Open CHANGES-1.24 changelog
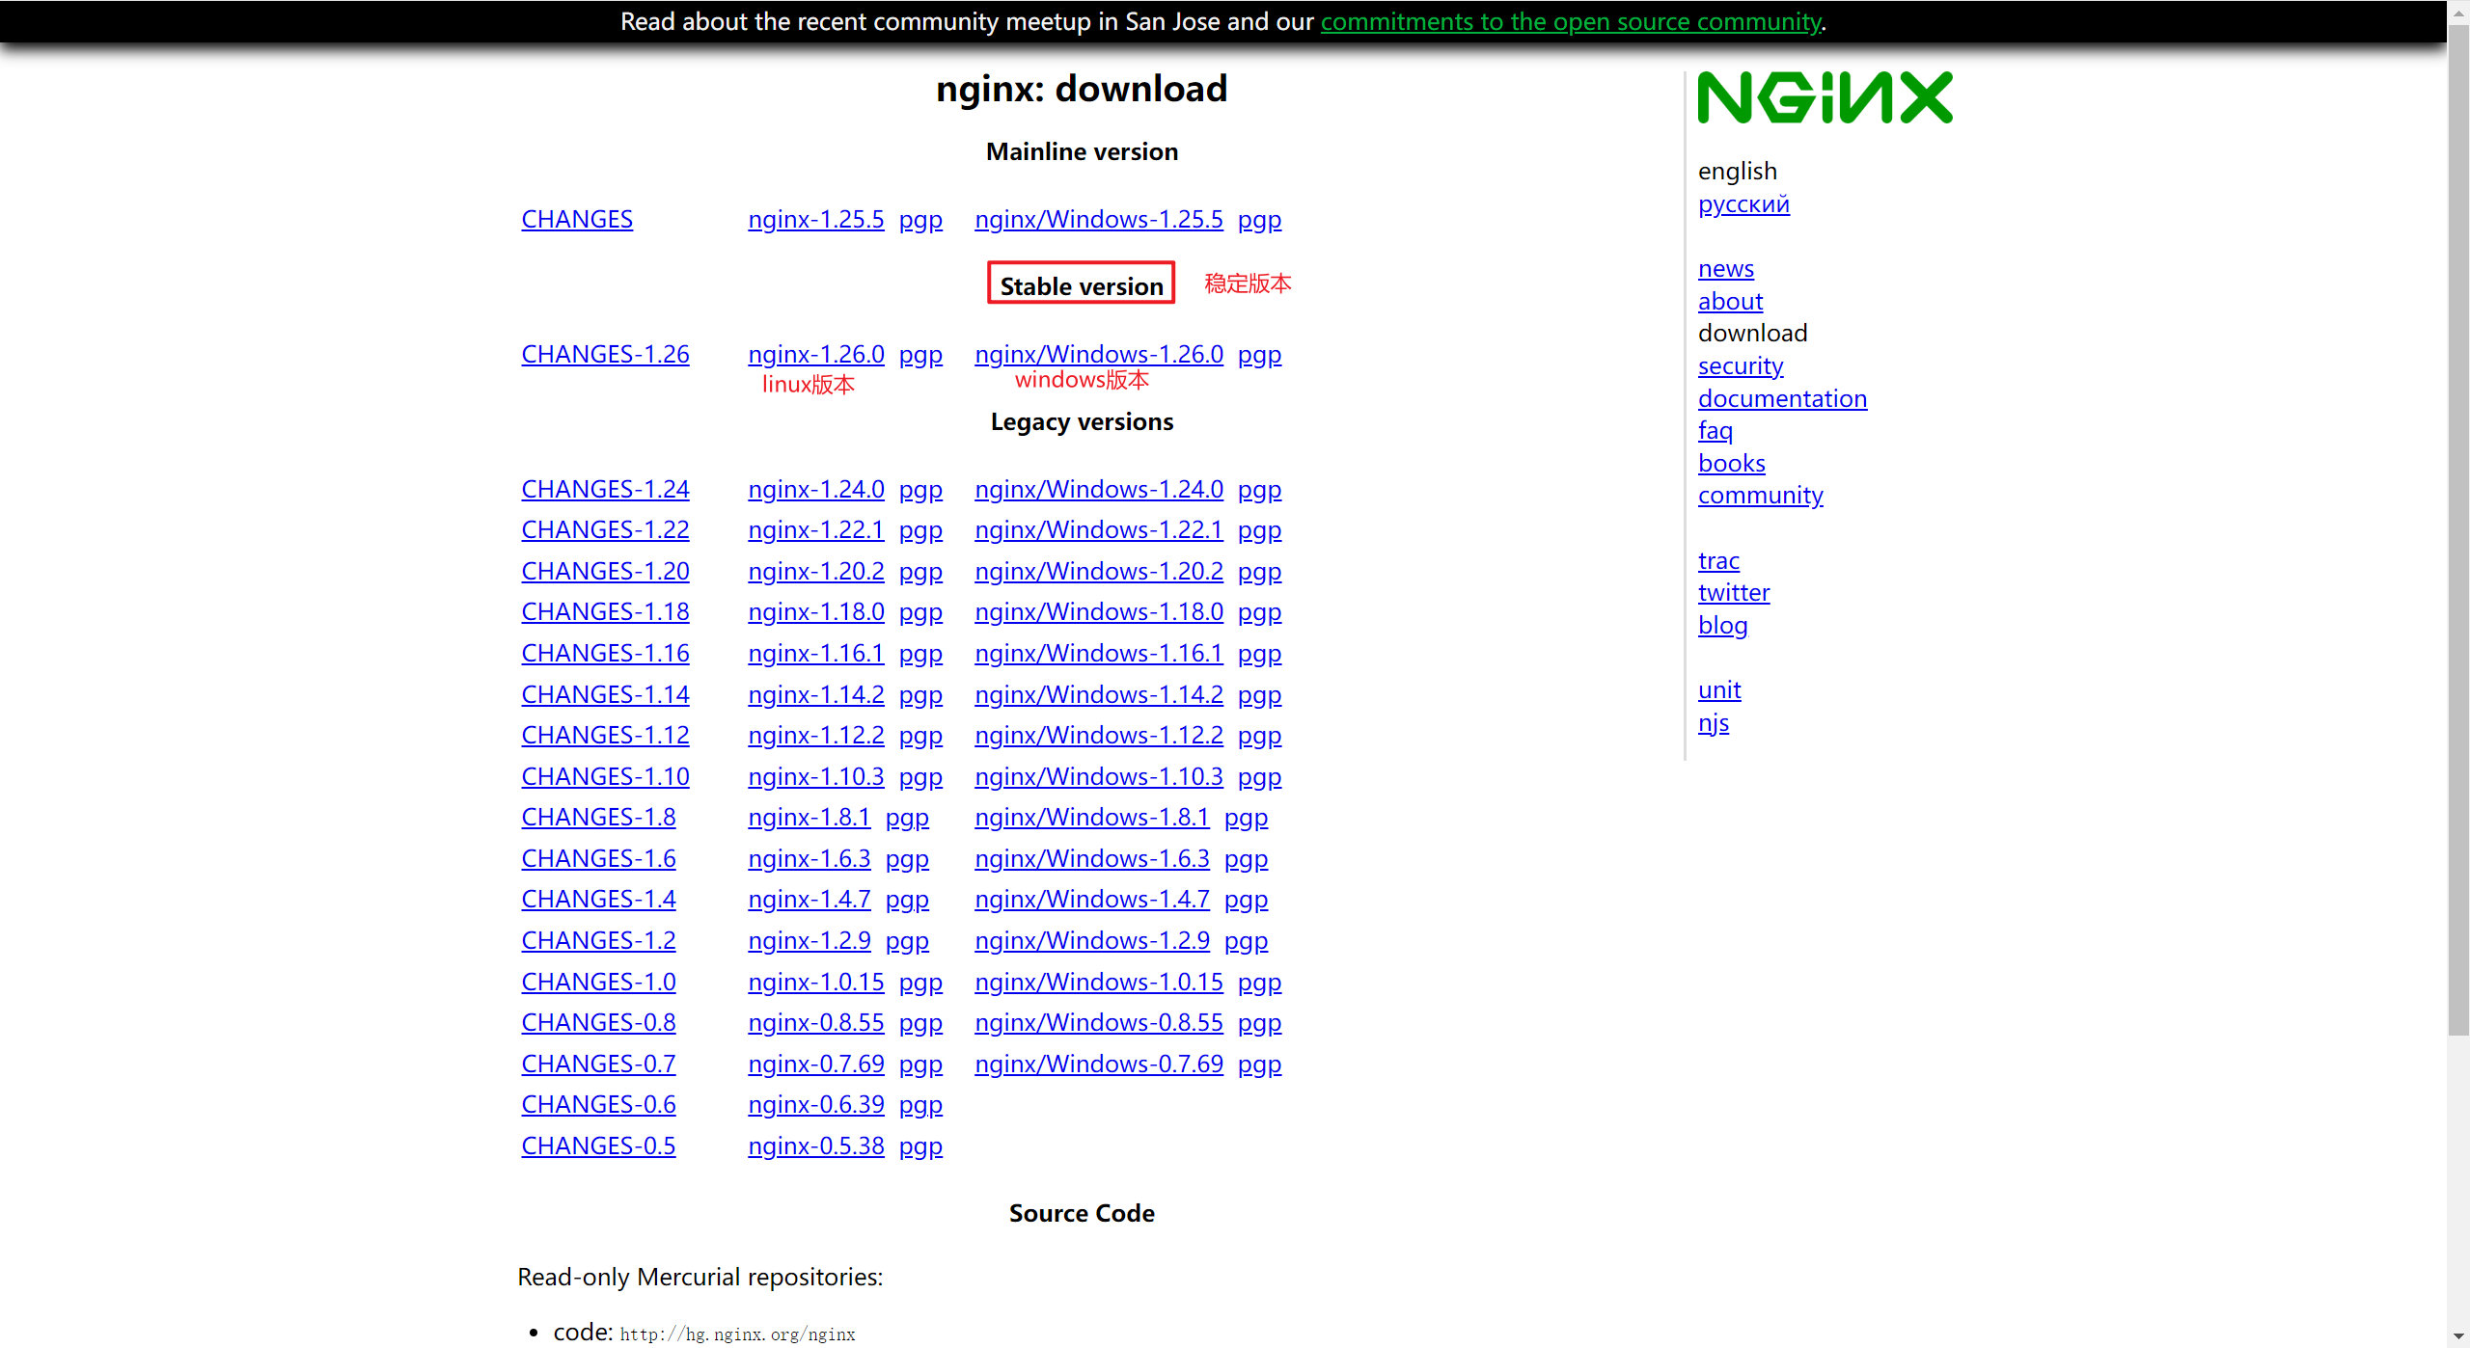 605,489
